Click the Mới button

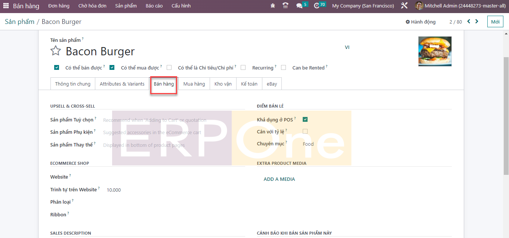coord(495,22)
